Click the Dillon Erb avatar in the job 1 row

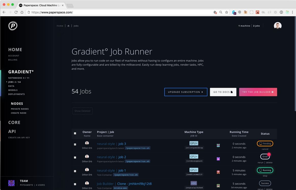[87, 170]
